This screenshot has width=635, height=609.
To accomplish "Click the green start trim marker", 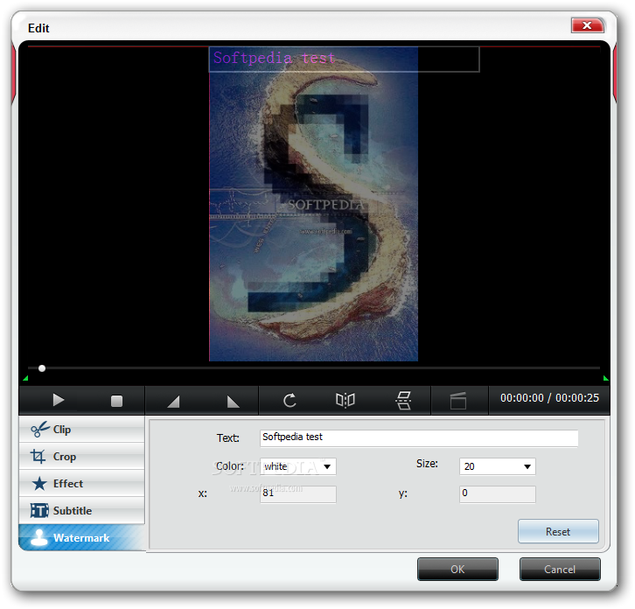I will (25, 378).
